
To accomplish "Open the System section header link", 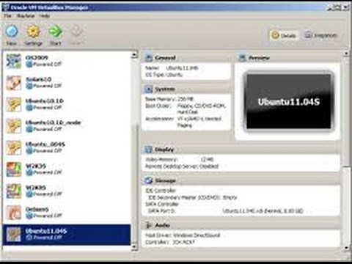I will (x=165, y=89).
